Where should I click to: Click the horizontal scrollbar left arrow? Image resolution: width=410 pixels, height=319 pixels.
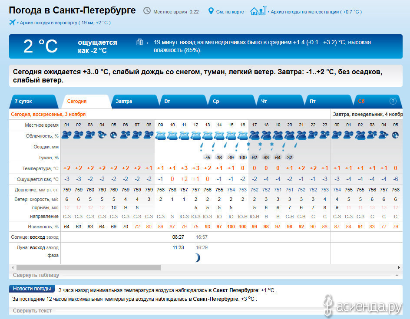13,267
